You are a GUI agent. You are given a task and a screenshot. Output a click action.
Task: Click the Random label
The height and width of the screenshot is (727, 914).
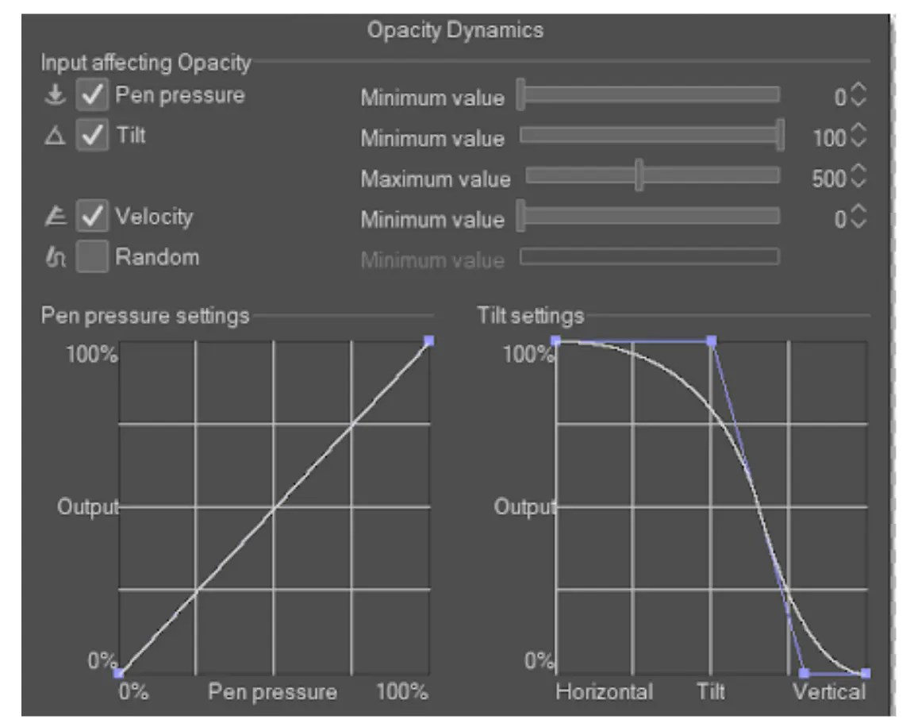click(x=157, y=256)
